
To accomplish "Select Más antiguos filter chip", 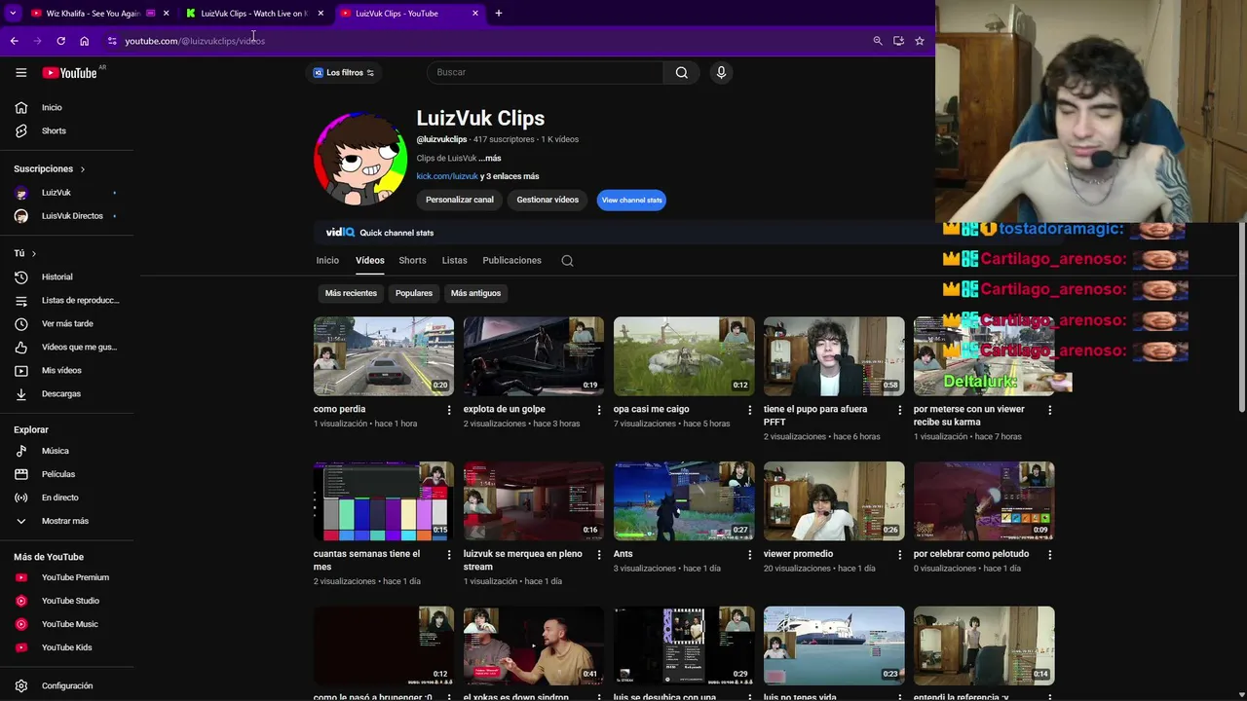I will pyautogui.click(x=475, y=293).
